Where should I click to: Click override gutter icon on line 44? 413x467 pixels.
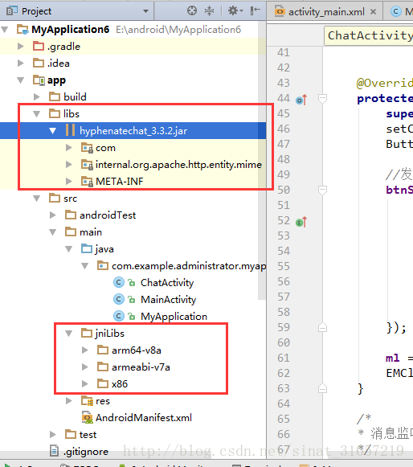pos(301,100)
